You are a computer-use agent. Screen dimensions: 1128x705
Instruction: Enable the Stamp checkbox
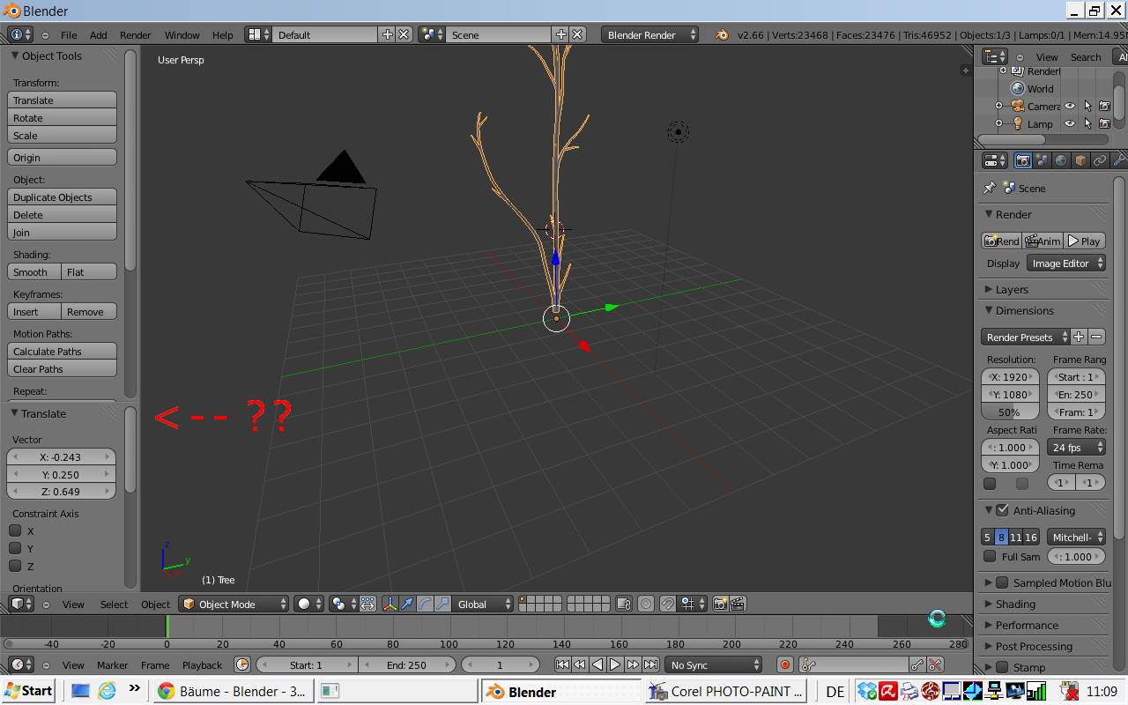[1002, 667]
